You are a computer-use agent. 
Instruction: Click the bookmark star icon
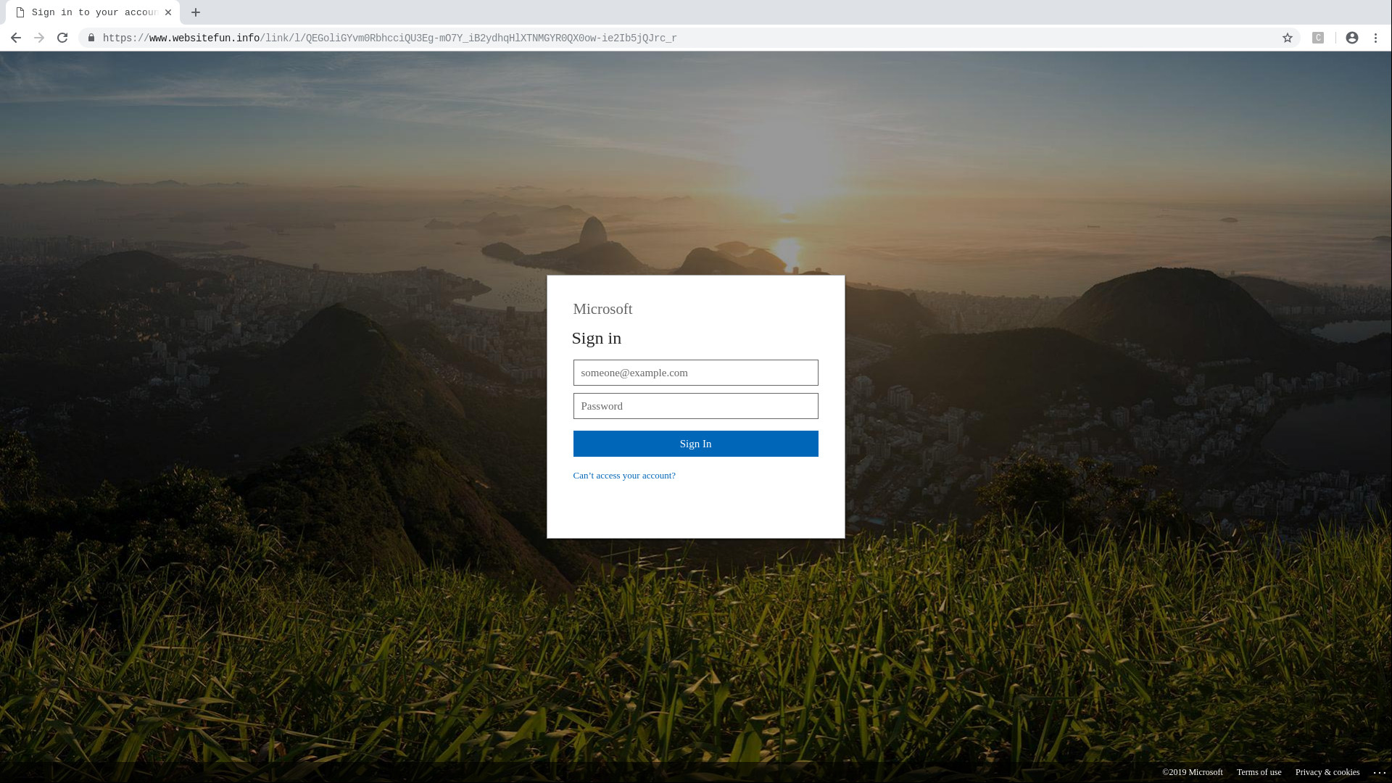coord(1287,38)
